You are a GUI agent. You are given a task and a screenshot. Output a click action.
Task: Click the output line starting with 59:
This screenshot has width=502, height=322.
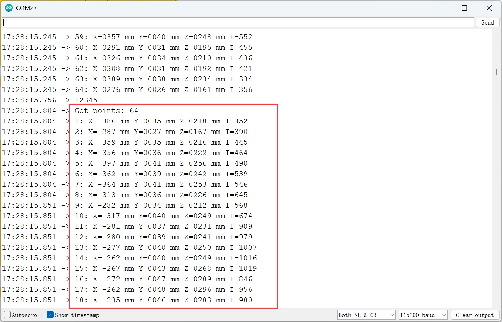(x=163, y=37)
